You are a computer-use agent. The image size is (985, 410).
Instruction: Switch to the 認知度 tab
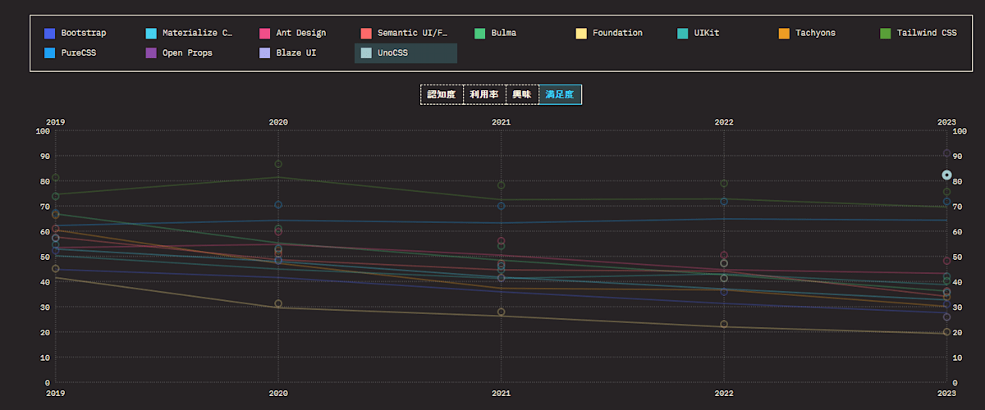point(442,94)
